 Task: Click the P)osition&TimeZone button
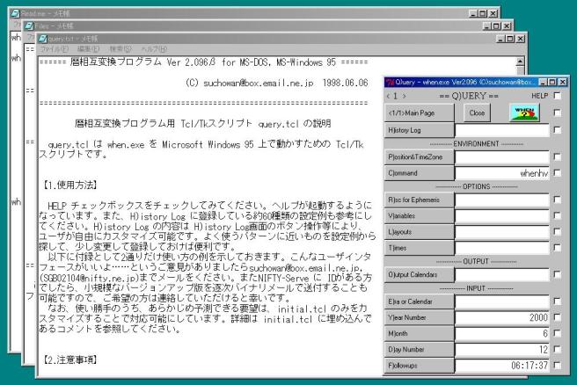coord(420,157)
